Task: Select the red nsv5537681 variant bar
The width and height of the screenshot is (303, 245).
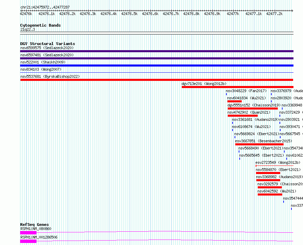Action: click(x=157, y=80)
